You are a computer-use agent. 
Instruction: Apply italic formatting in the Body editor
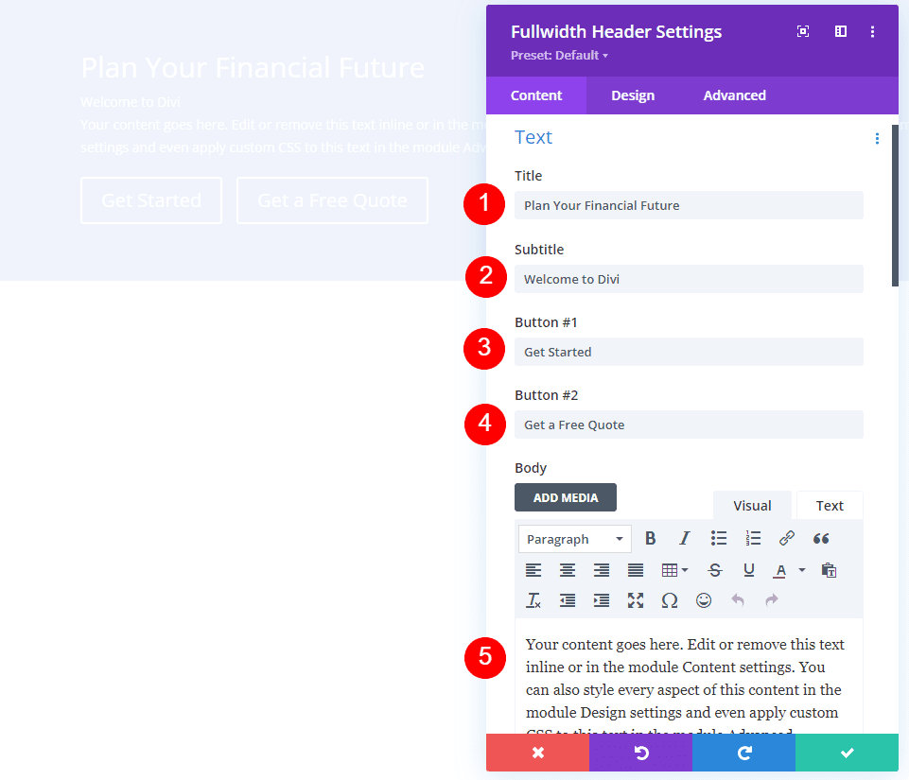click(x=684, y=538)
